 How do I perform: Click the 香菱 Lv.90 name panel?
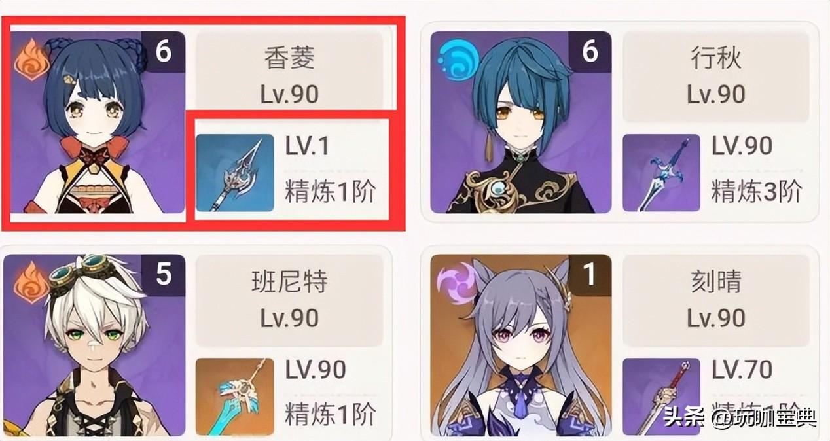click(289, 77)
